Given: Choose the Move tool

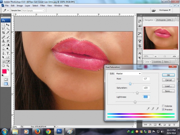Looking at the screenshot, I should (x=8, y=24).
